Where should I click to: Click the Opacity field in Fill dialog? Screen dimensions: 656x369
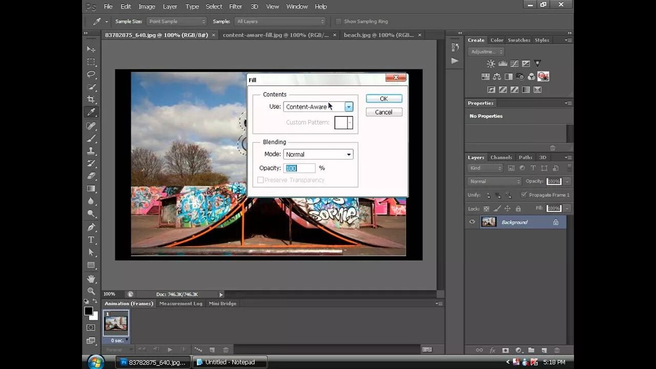300,168
